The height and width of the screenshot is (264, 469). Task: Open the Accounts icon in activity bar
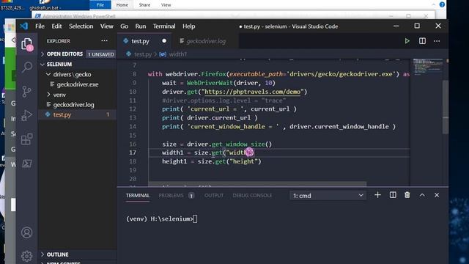[x=26, y=232]
